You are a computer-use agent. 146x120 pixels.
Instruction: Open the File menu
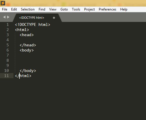(5, 9)
